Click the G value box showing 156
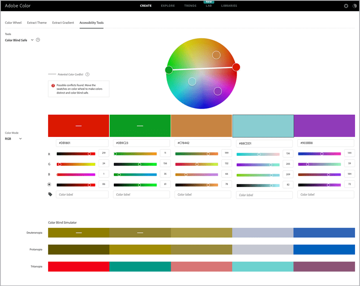 [x=165, y=163]
